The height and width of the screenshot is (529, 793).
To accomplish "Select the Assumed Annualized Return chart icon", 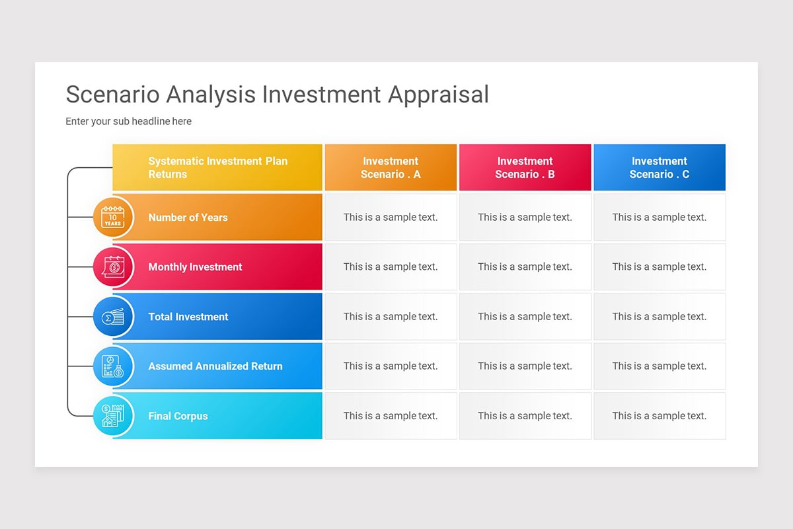I will [113, 366].
